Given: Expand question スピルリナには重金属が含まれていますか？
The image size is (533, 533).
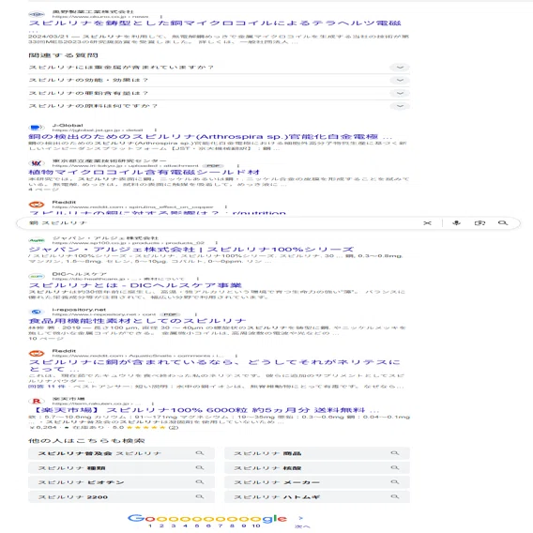Looking at the screenshot, I should tap(219, 68).
